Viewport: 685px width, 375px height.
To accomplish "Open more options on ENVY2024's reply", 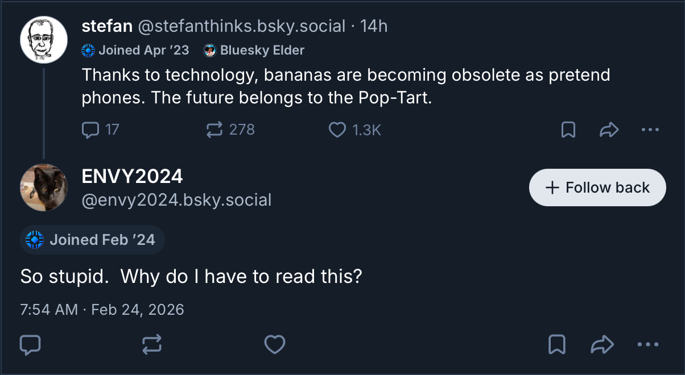I will pos(647,344).
